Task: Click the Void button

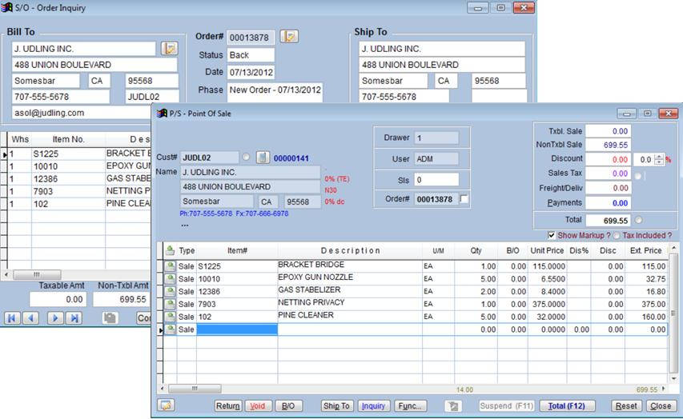Action: 258,406
